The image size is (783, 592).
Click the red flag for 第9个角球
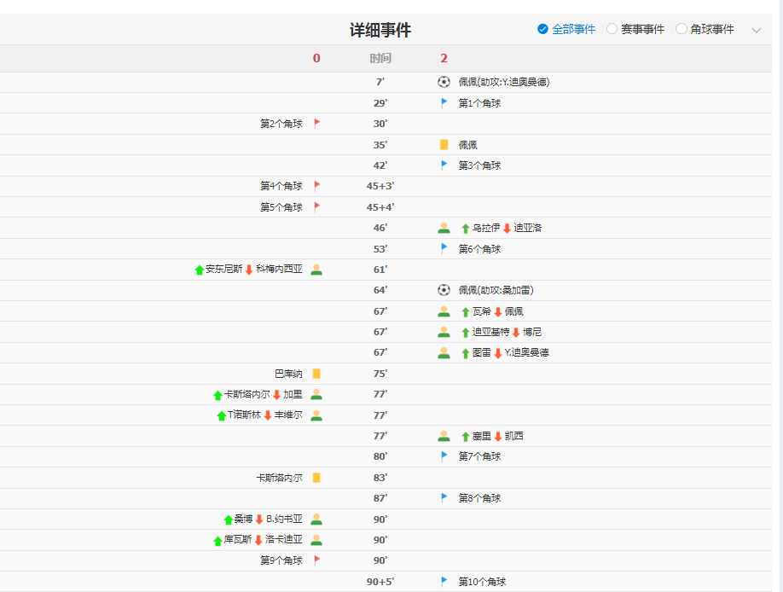coord(316,560)
